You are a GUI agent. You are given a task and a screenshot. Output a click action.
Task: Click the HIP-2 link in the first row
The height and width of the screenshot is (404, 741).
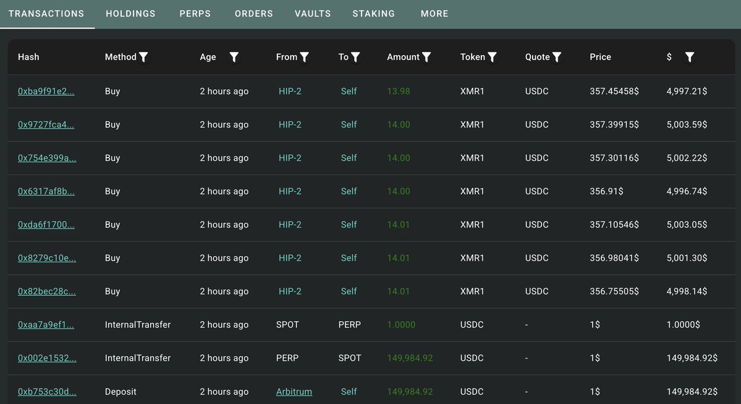tap(289, 91)
